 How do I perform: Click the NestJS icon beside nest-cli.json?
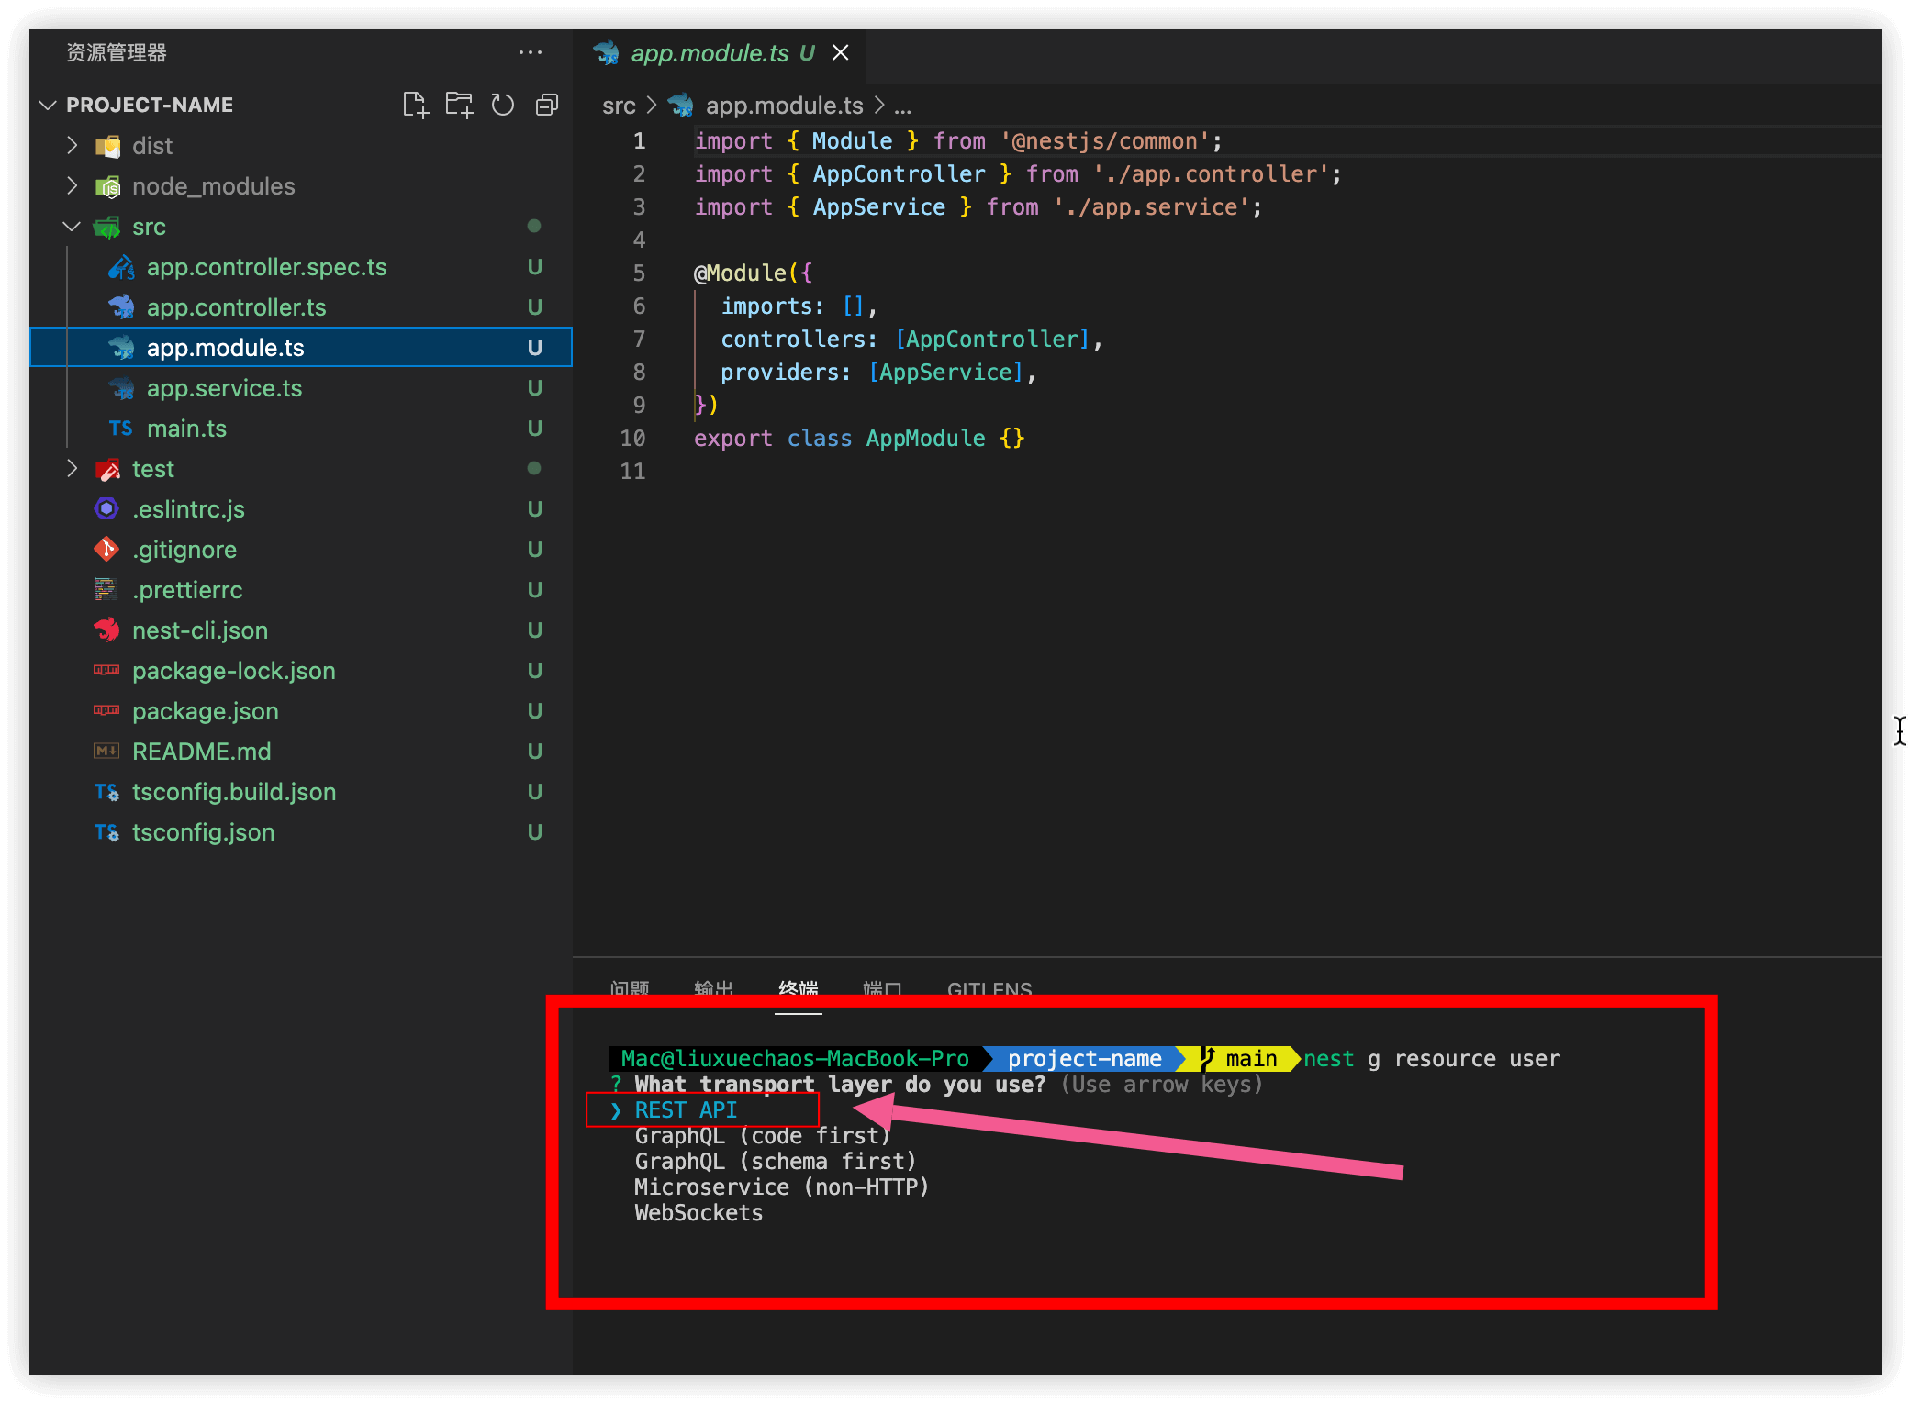coord(107,630)
